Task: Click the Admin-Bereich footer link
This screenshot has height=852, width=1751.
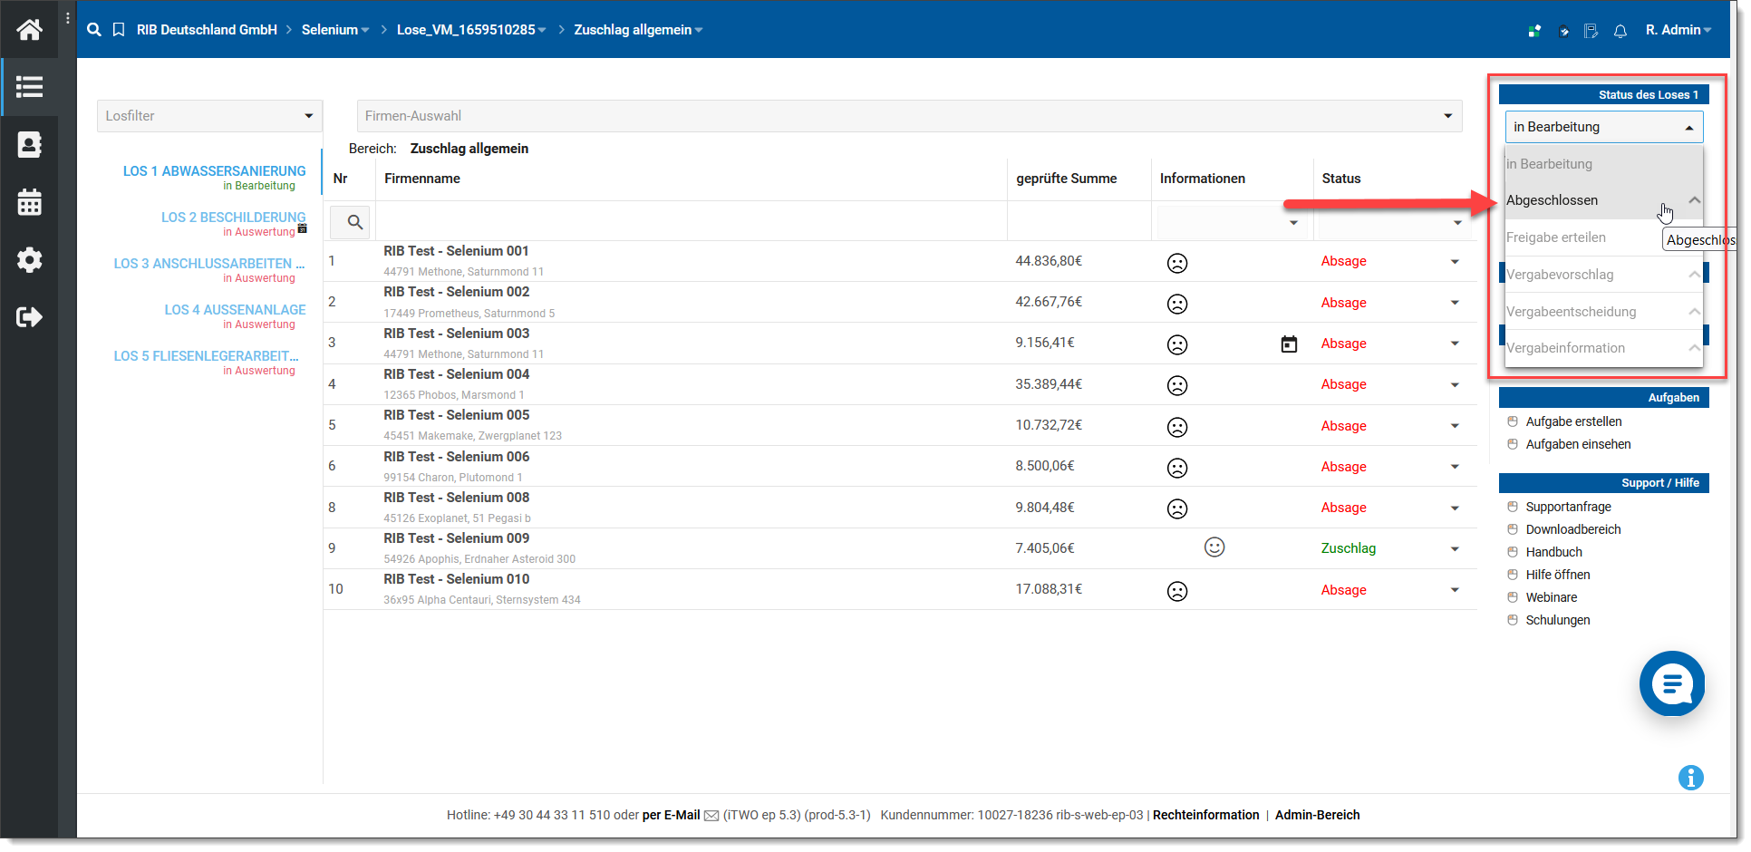Action: [1317, 815]
